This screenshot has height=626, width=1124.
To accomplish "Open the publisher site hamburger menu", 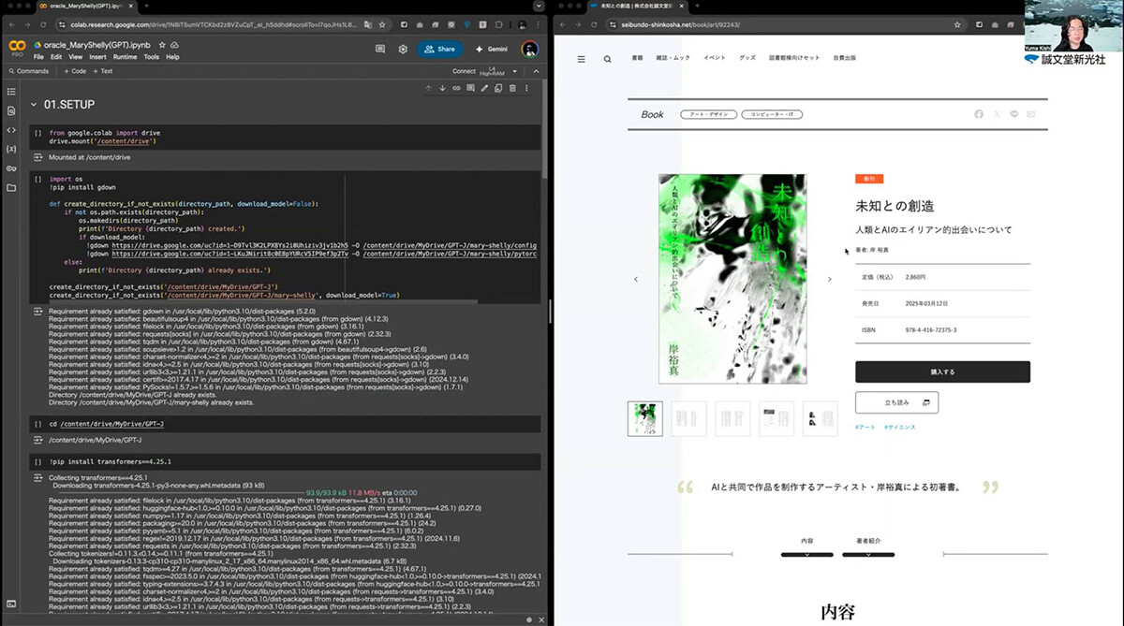I will coord(581,59).
